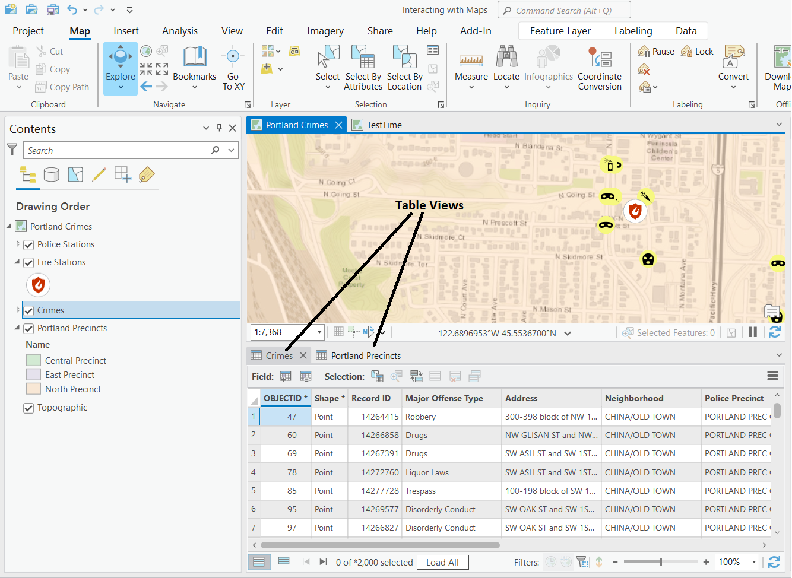Toggle the Fire Stations layer visibility

(28, 262)
